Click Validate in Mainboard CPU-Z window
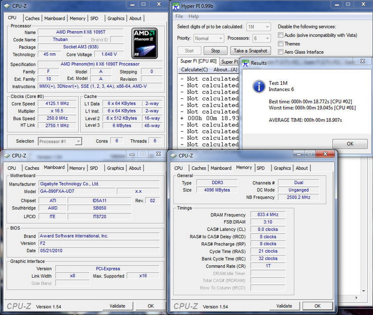373x315 pixels. pyautogui.click(x=118, y=306)
